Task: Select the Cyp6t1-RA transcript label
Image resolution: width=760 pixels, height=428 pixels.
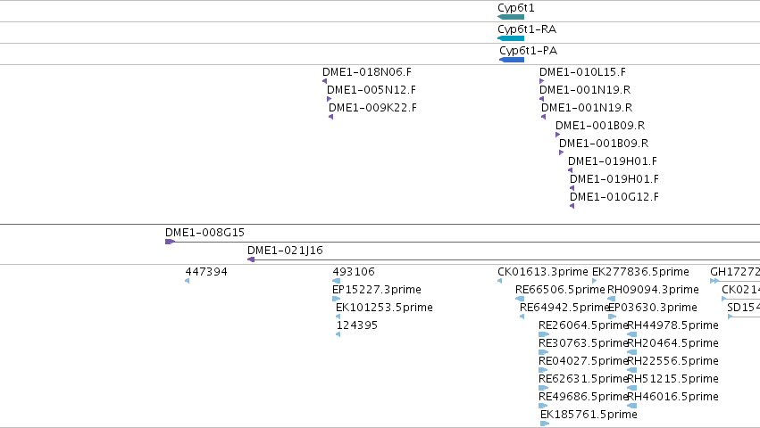Action: coord(527,29)
